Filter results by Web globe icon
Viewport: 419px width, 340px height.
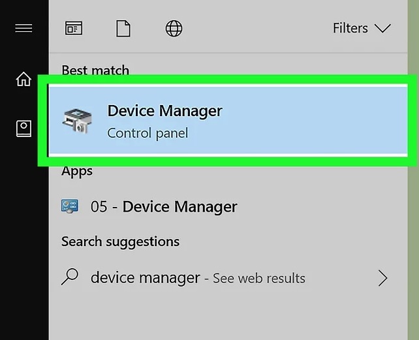click(174, 28)
